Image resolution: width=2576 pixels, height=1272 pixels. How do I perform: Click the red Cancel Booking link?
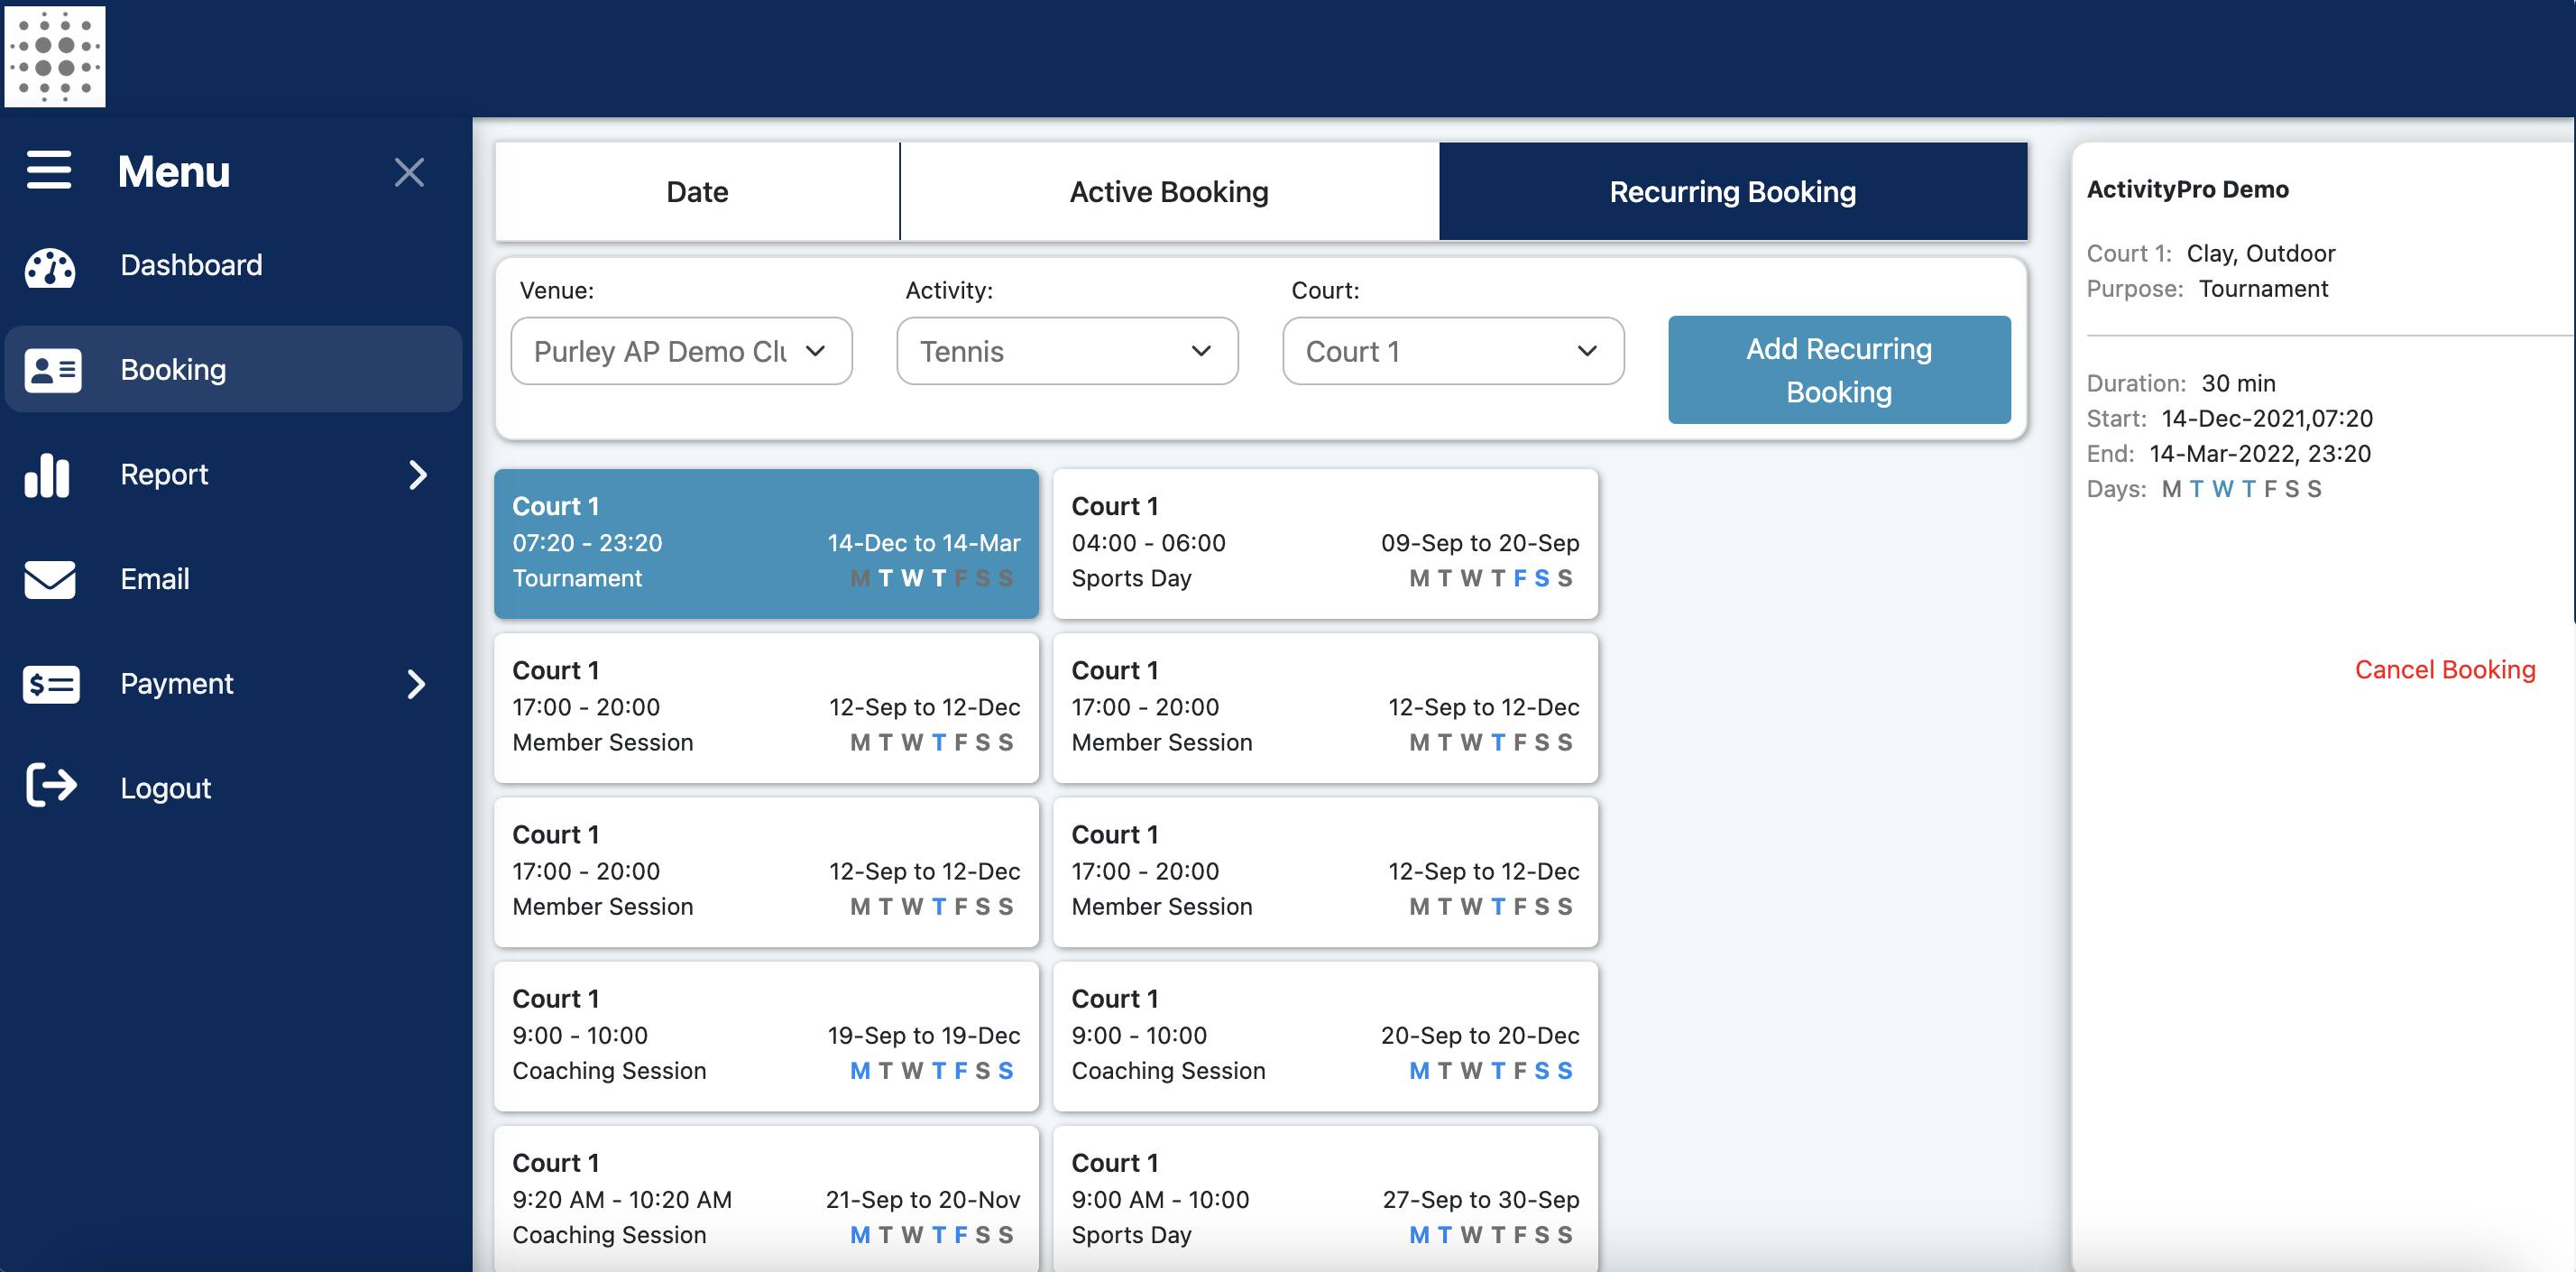coord(2445,669)
